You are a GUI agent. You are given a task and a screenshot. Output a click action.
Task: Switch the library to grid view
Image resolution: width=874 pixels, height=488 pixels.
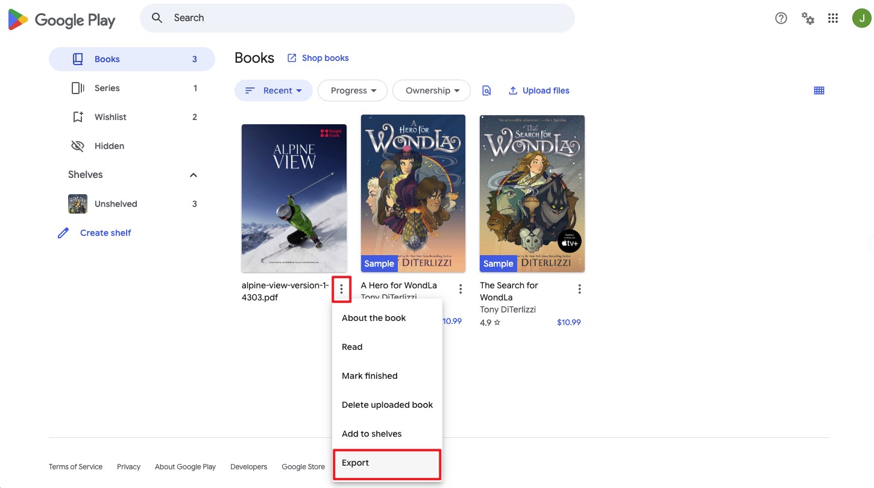pos(819,90)
